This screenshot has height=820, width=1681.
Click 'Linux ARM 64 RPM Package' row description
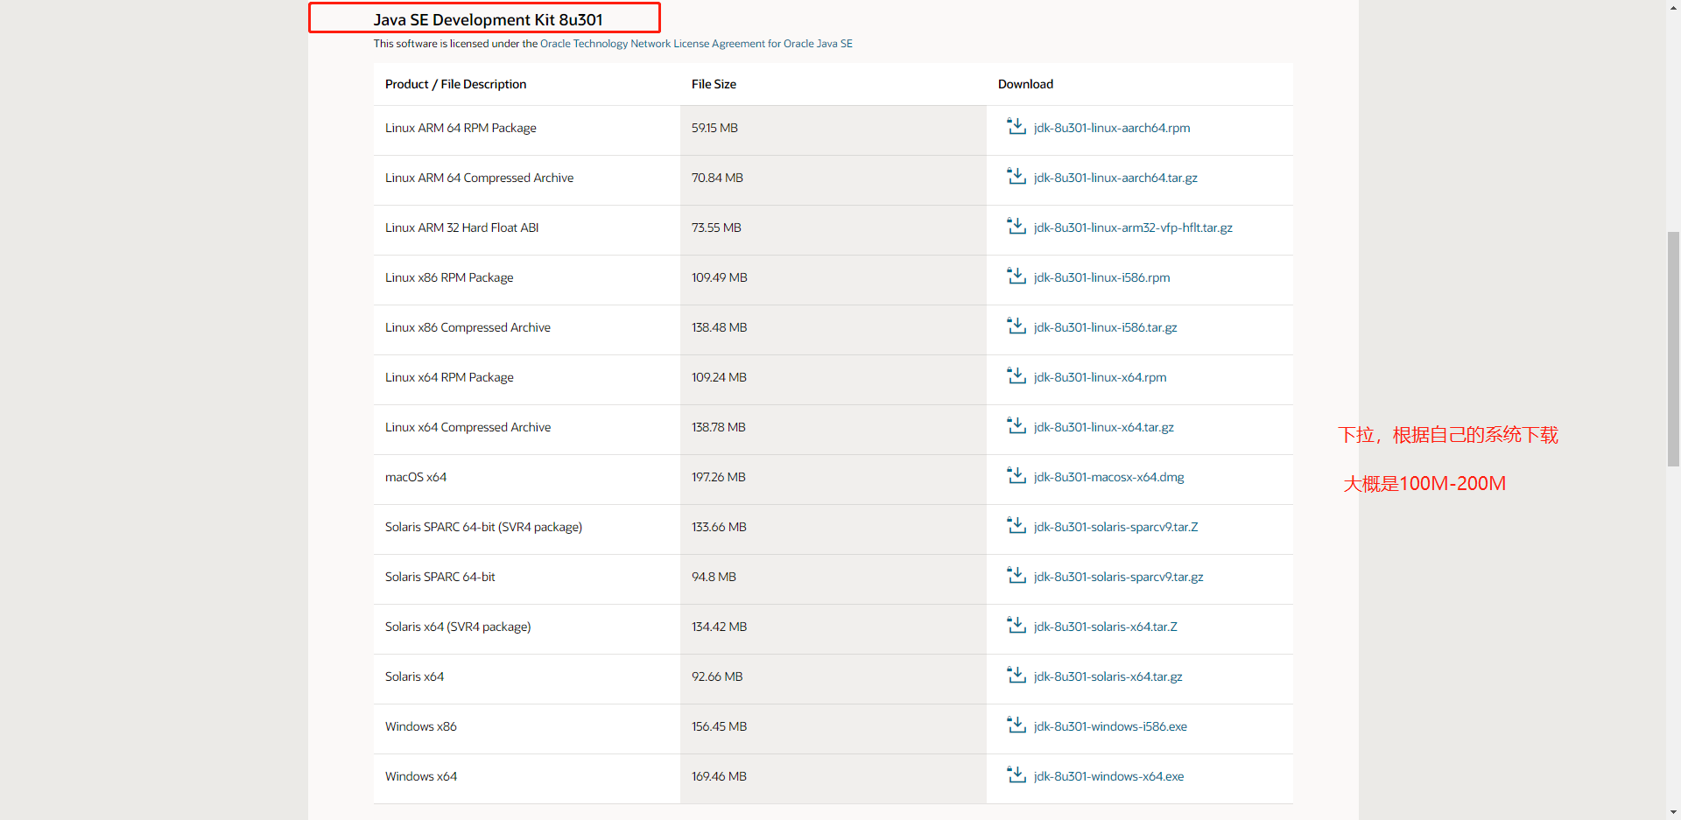point(461,128)
